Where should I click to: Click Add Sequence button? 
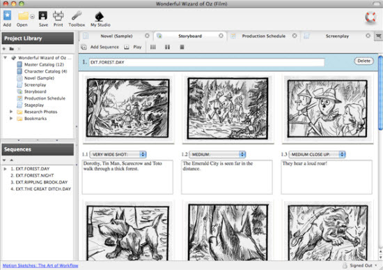click(x=100, y=47)
